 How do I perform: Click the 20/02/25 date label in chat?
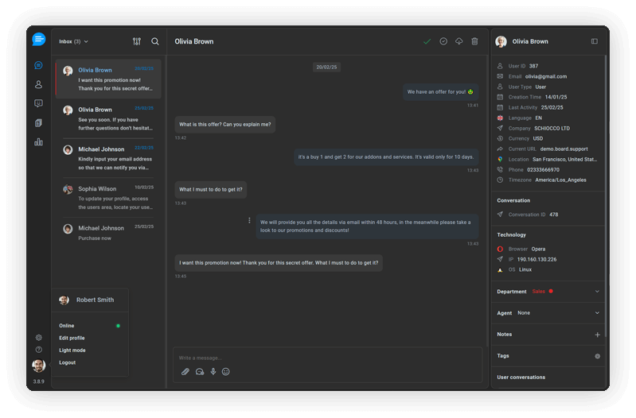[326, 68]
